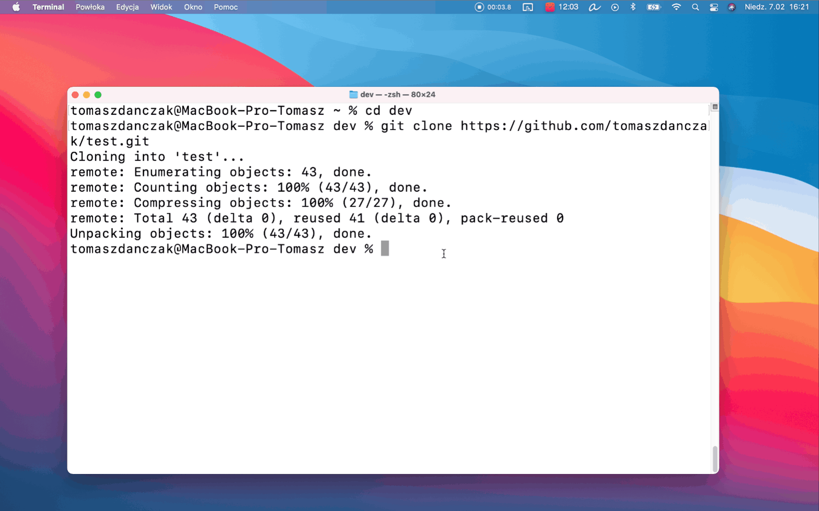819x511 pixels.
Task: Open the Widok menu
Action: point(161,7)
